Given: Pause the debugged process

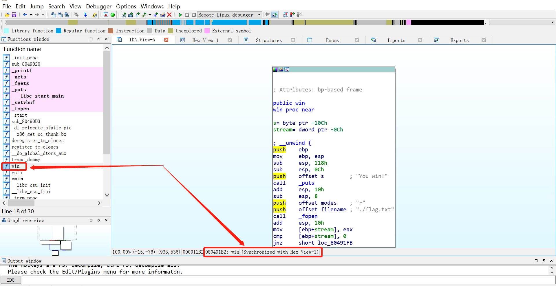Looking at the screenshot, I should tap(187, 15).
